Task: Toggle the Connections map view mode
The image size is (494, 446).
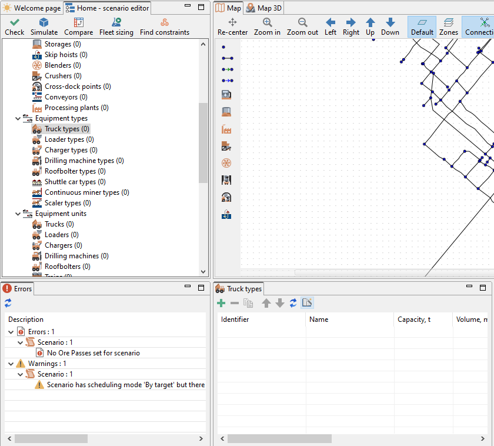Action: point(478,27)
